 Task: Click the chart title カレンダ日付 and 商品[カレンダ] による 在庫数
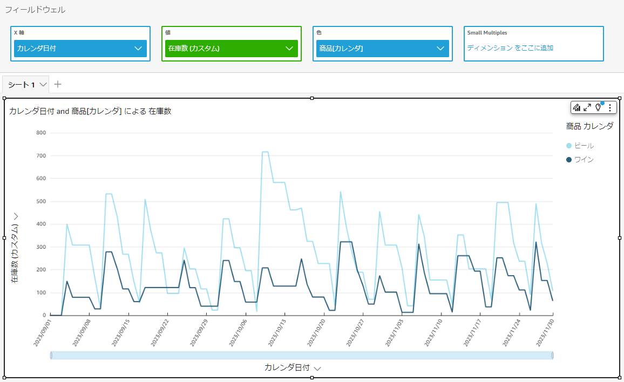[90, 111]
